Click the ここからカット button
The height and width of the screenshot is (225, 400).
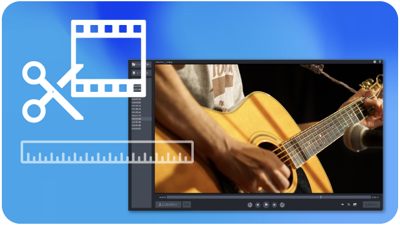click(x=168, y=204)
